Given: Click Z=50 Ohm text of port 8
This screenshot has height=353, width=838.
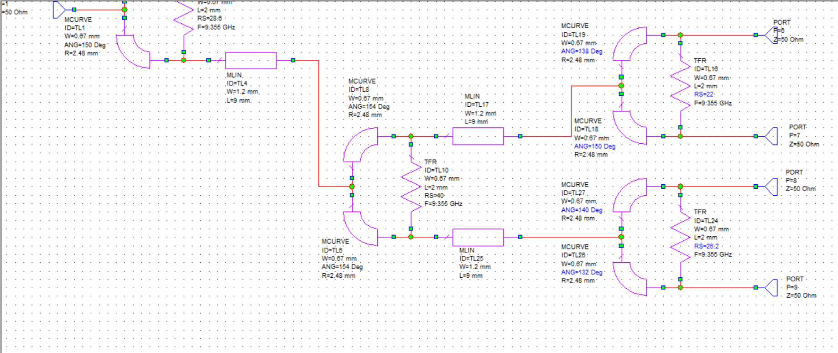Looking at the screenshot, I should (801, 189).
